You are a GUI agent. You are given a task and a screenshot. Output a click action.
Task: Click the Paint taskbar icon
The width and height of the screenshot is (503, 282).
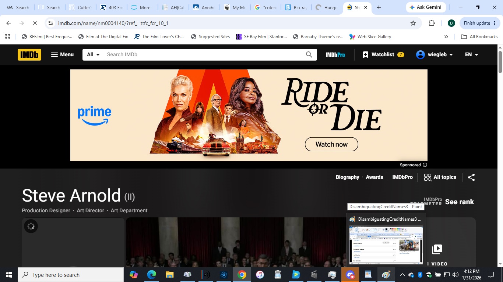point(386,275)
